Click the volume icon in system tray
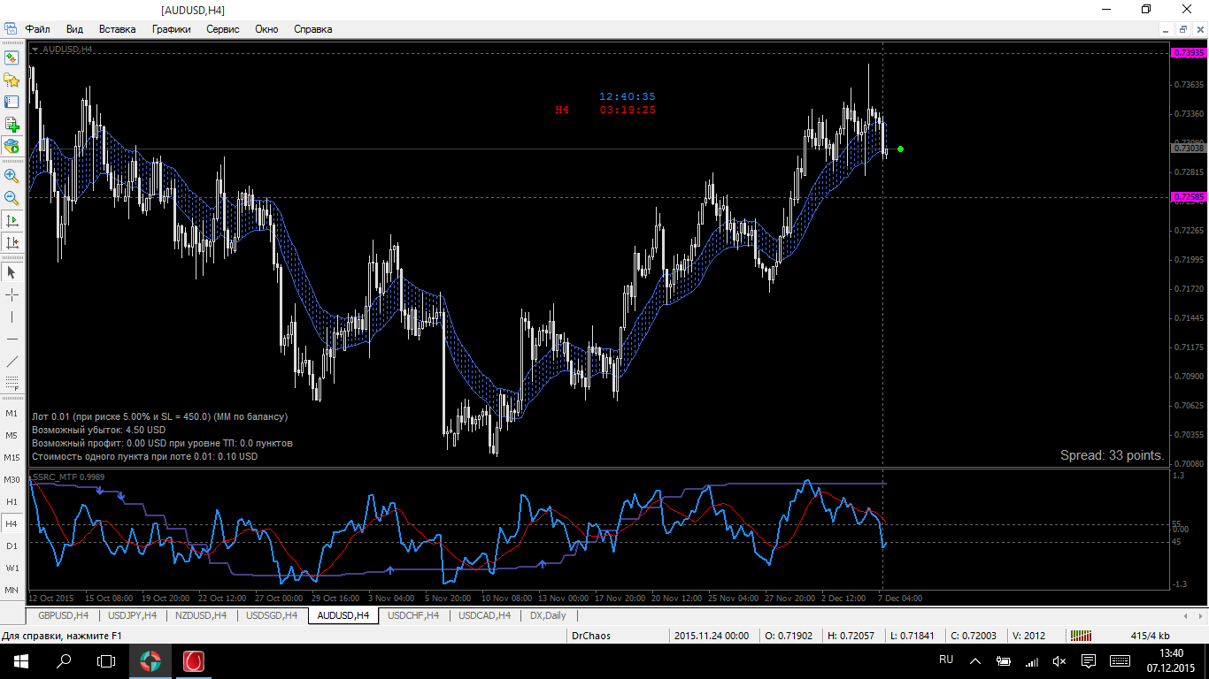The height and width of the screenshot is (679, 1209). click(1059, 660)
